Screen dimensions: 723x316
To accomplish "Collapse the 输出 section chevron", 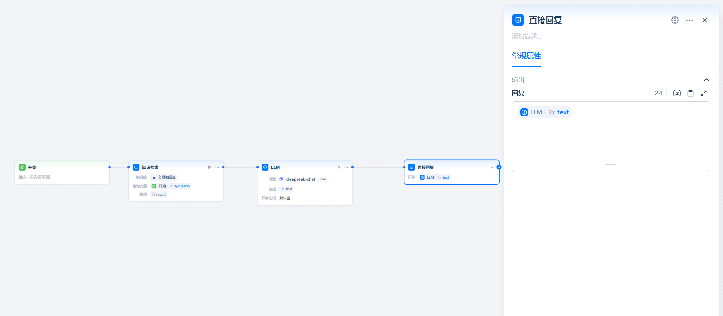I will pyautogui.click(x=706, y=80).
